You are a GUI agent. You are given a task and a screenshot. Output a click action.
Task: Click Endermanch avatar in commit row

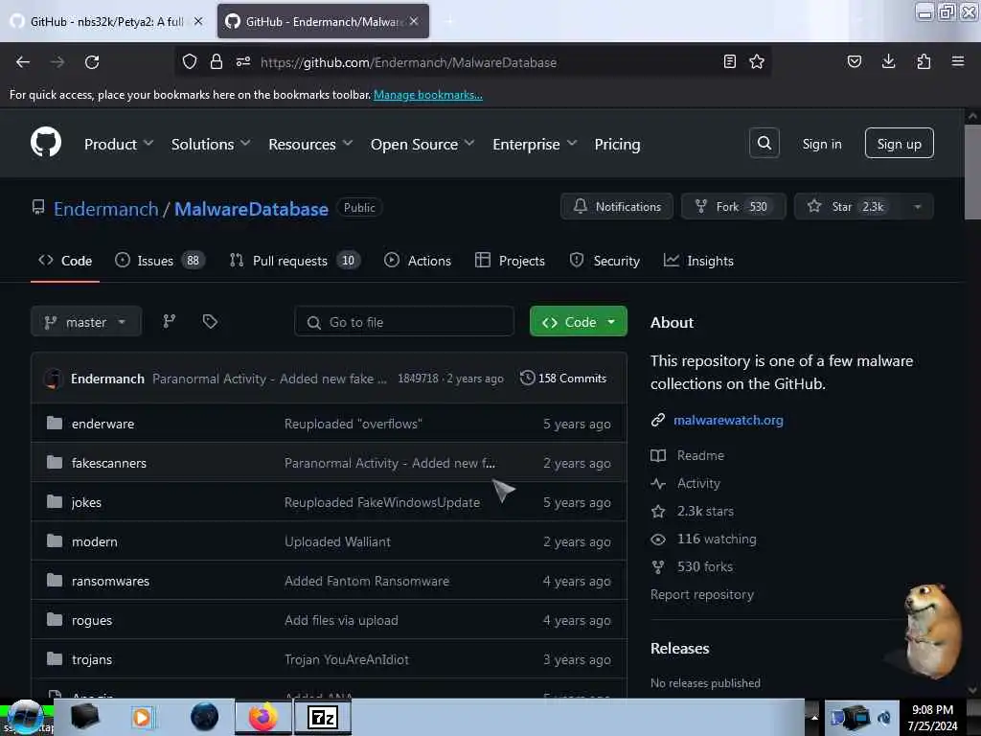click(53, 379)
